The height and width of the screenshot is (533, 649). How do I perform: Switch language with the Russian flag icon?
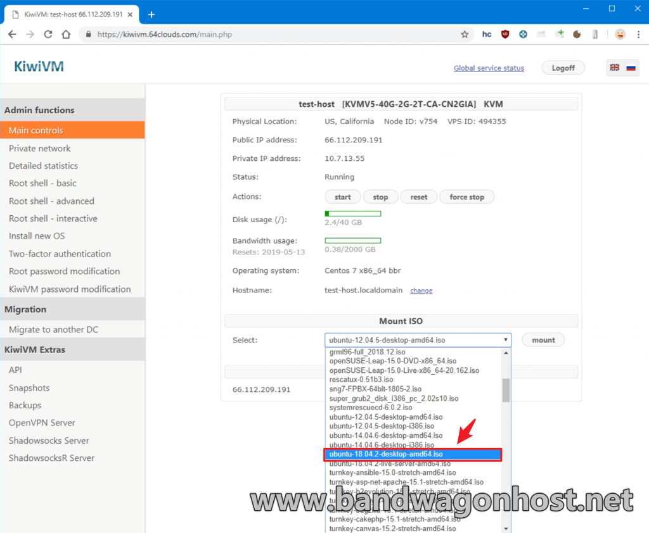point(631,68)
